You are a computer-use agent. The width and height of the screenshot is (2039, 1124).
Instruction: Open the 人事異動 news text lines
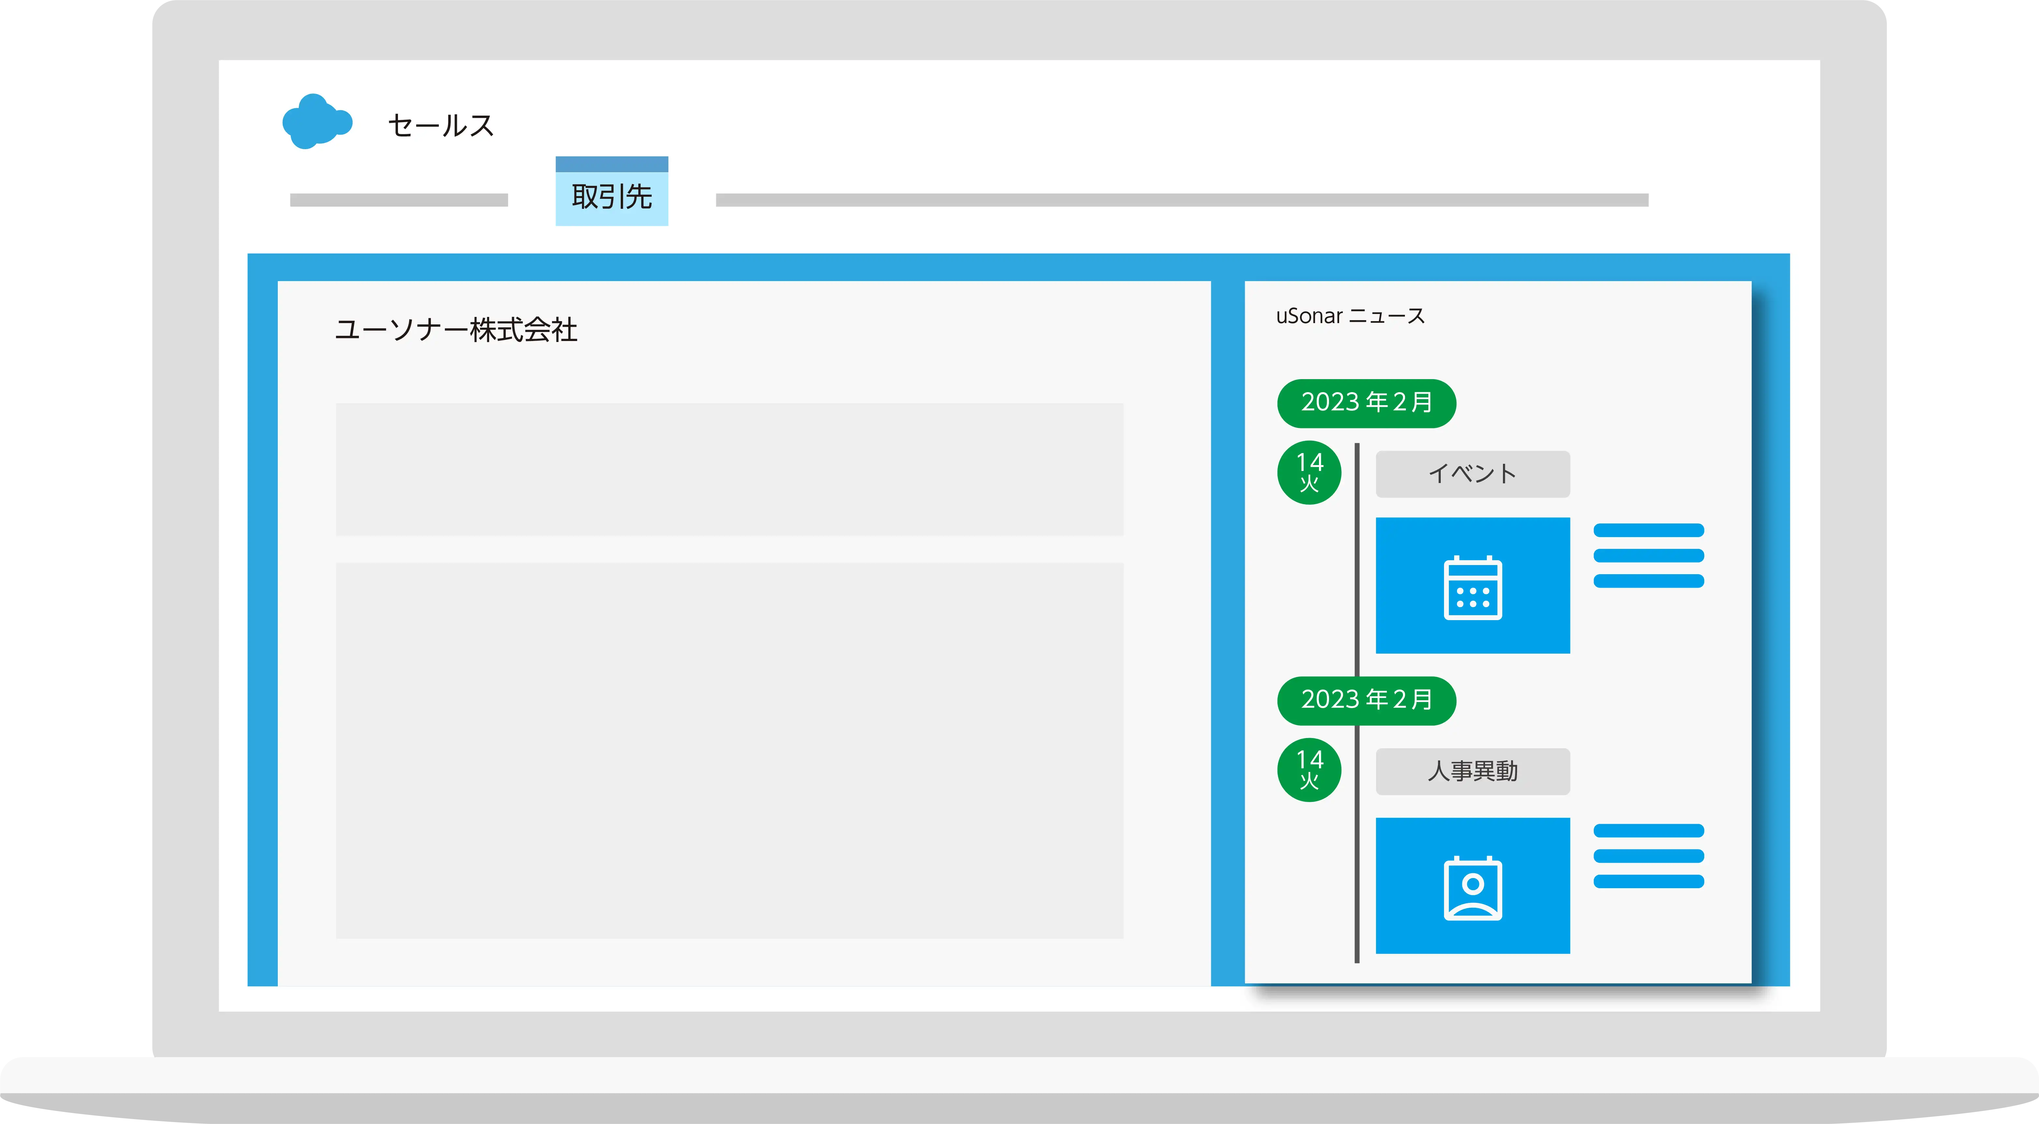coord(1649,856)
